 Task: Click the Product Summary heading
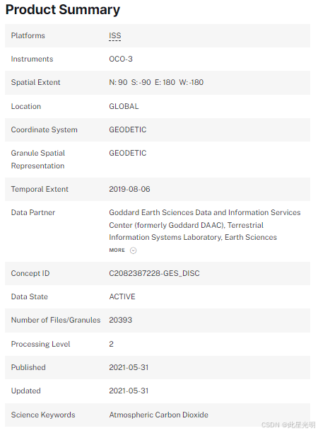tap(63, 10)
